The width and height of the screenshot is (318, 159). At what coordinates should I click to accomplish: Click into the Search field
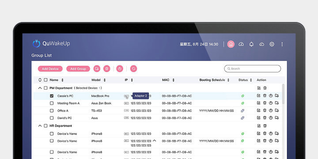pos(253,68)
